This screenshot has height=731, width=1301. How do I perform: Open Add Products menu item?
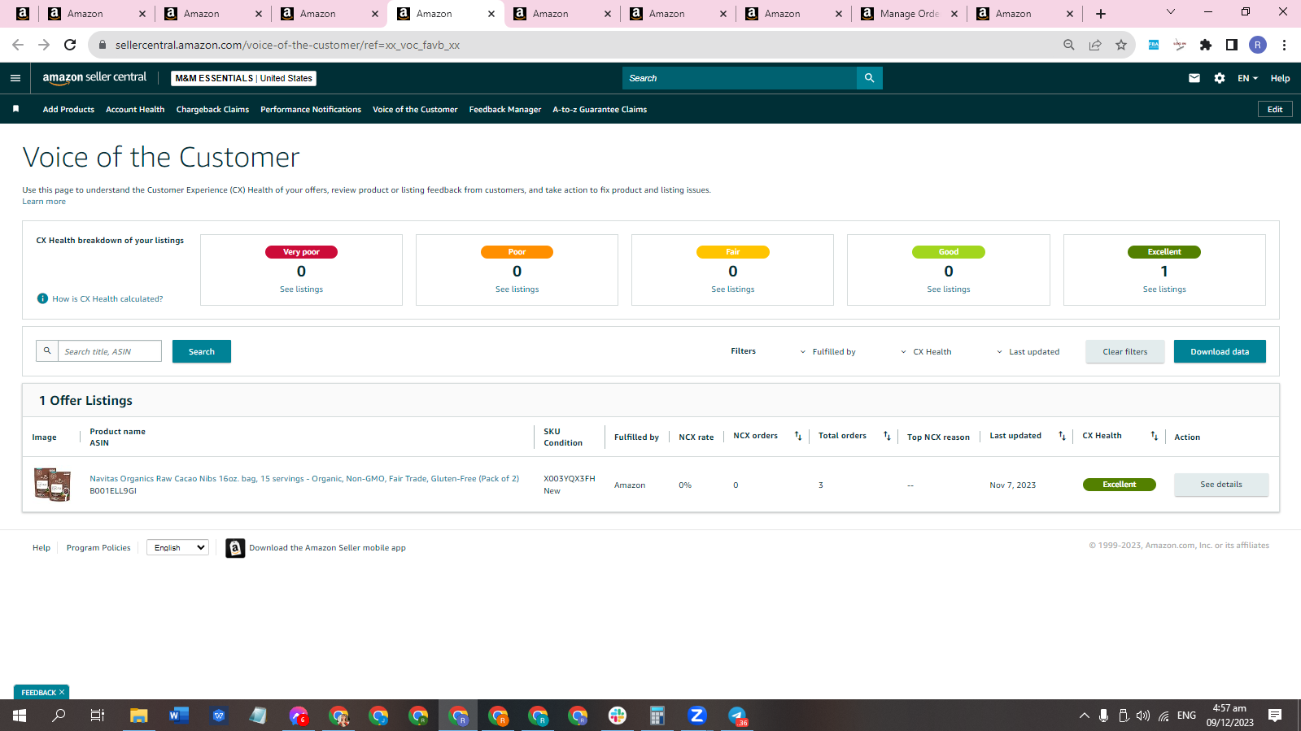pos(68,109)
